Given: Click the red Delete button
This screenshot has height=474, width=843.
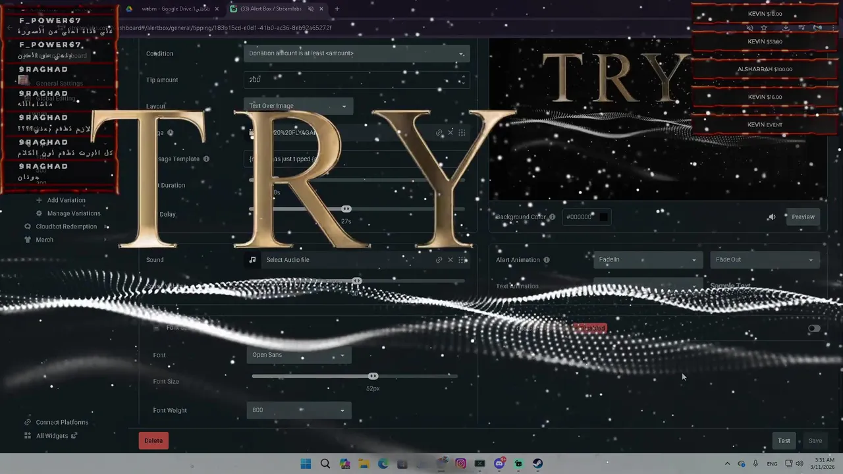Looking at the screenshot, I should (x=153, y=441).
